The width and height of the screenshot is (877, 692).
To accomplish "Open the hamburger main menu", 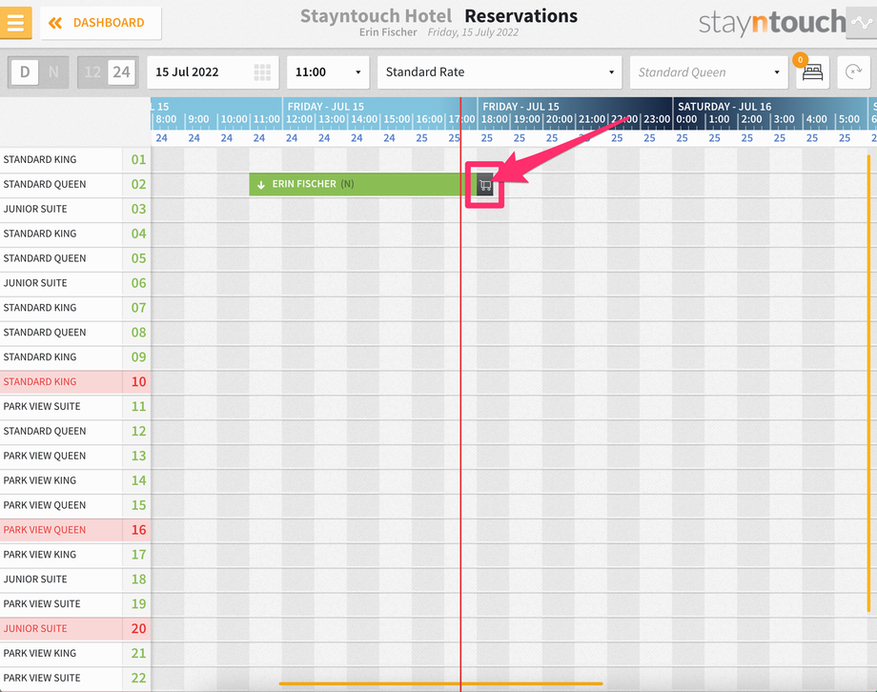I will coord(15,22).
